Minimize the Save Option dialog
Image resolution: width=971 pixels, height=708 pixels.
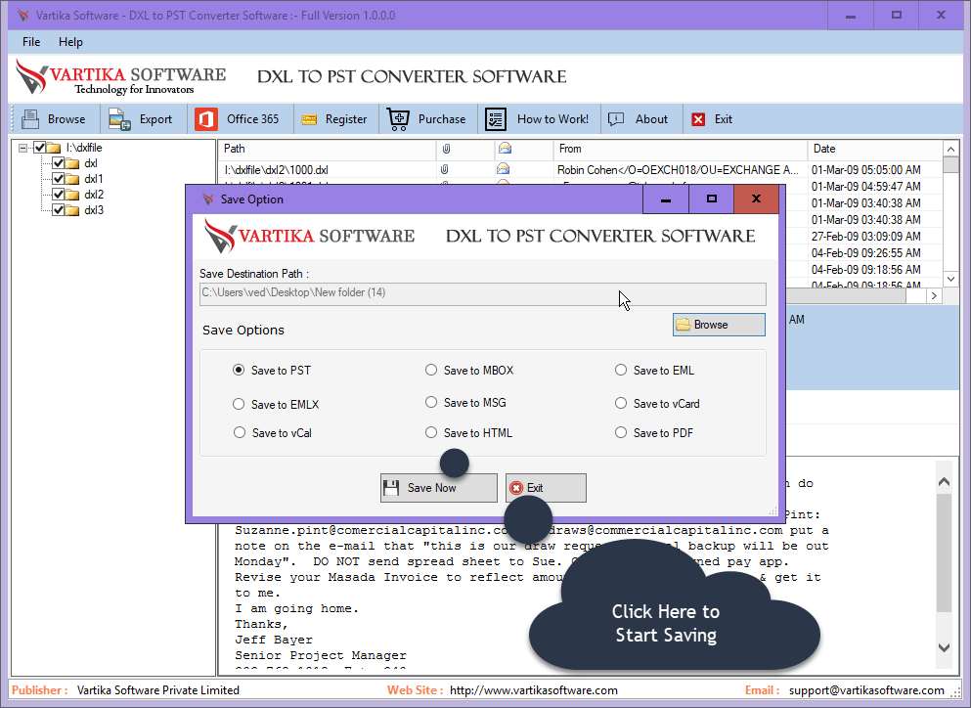tap(666, 199)
